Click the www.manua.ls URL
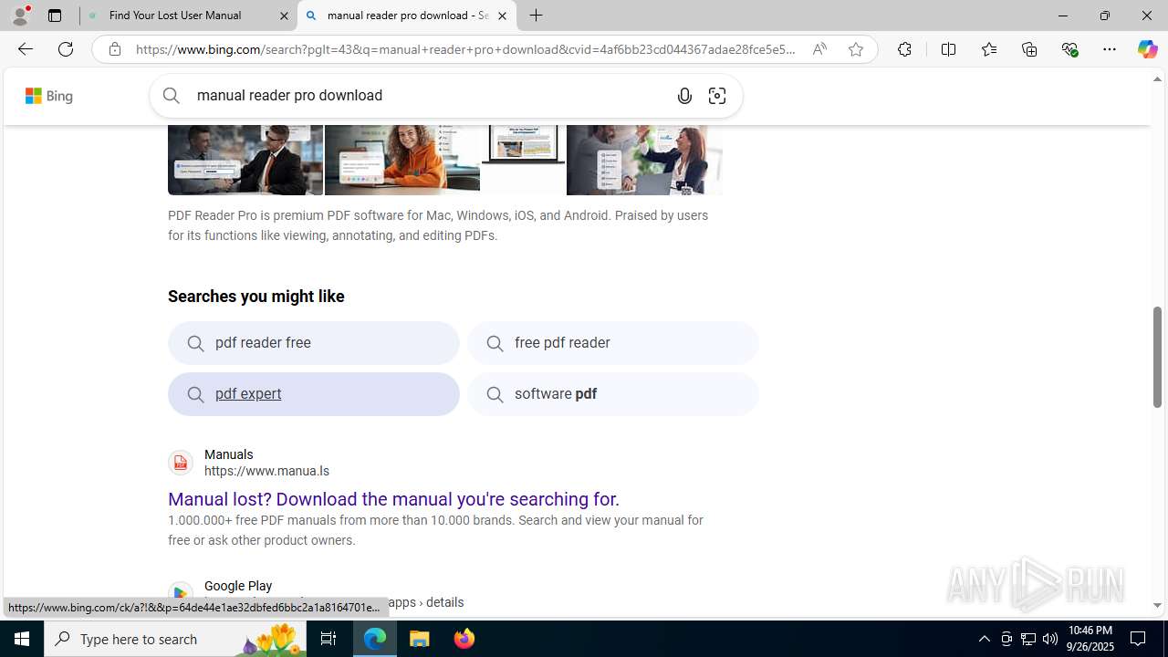 point(266,471)
